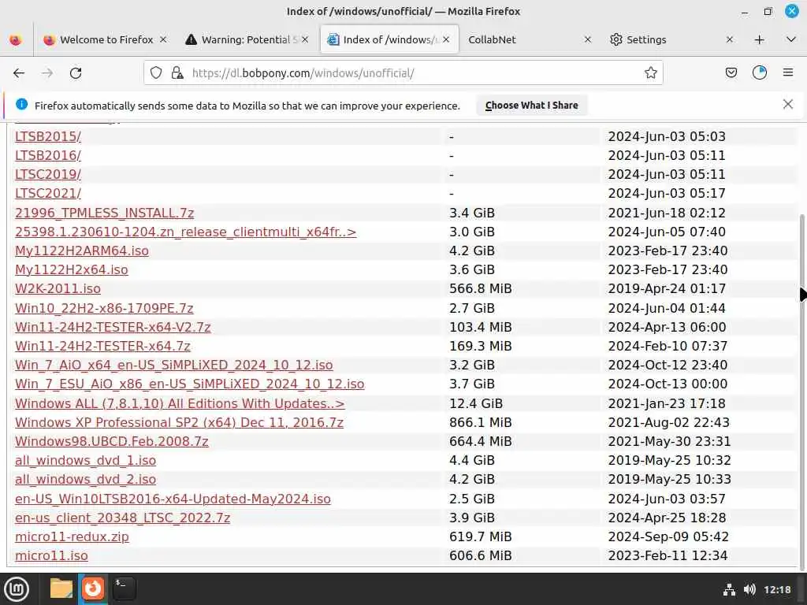
Task: Open the Pocket save icon
Action: [x=731, y=73]
